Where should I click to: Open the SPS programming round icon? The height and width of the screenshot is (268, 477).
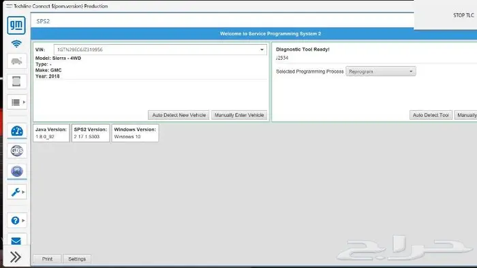tap(17, 171)
